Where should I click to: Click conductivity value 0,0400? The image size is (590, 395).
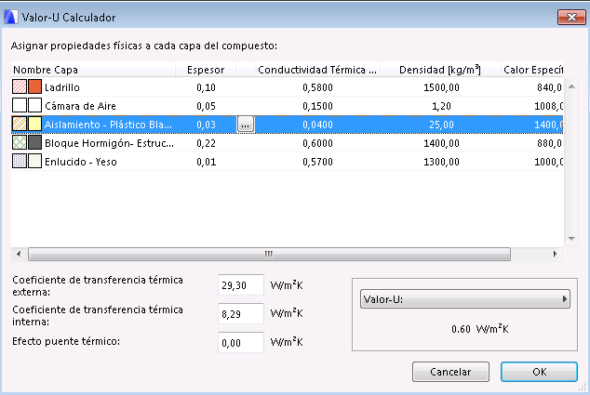pyautogui.click(x=317, y=125)
